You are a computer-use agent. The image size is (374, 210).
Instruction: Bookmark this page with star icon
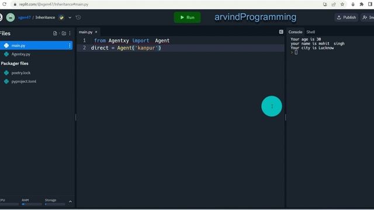click(x=342, y=4)
